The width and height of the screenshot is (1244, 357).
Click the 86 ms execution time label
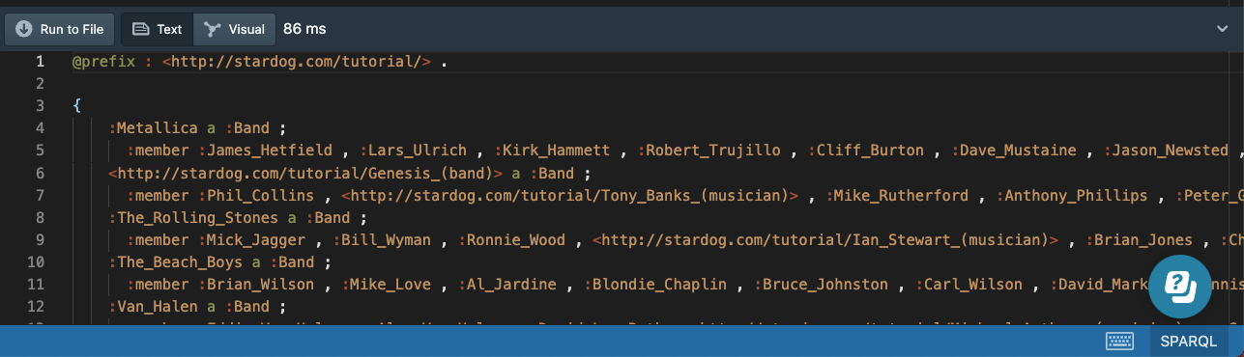pyautogui.click(x=304, y=29)
